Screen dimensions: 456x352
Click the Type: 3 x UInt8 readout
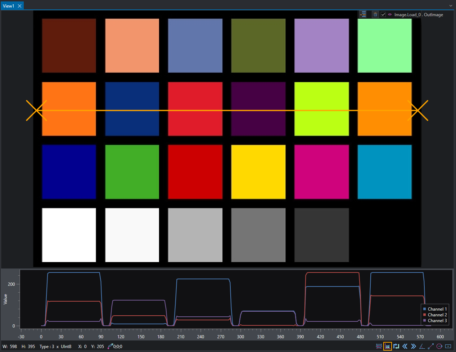pyautogui.click(x=55, y=347)
